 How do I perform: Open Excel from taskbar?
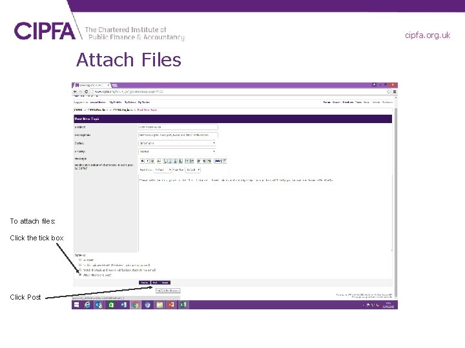[x=183, y=305]
